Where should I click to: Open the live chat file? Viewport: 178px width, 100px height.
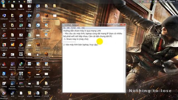(x=21, y=94)
